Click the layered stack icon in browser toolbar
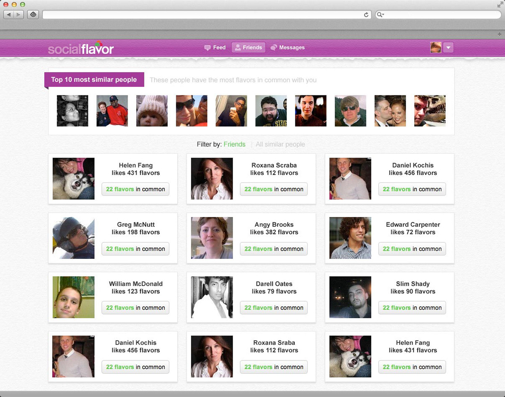505x397 pixels. pos(33,15)
